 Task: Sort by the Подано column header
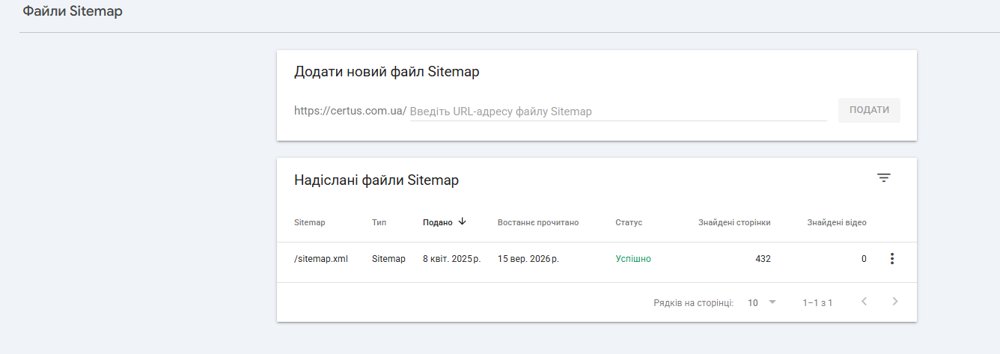pyautogui.click(x=437, y=222)
